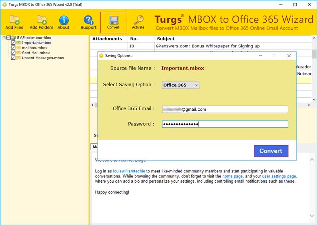This screenshot has height=225, width=317.
Task: Uncheck the Unsent Messages.mbox checkbox
Action: [13, 58]
